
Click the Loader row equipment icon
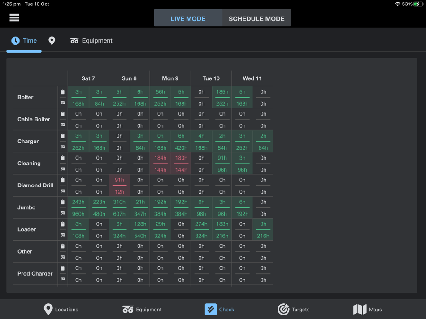pos(63,235)
